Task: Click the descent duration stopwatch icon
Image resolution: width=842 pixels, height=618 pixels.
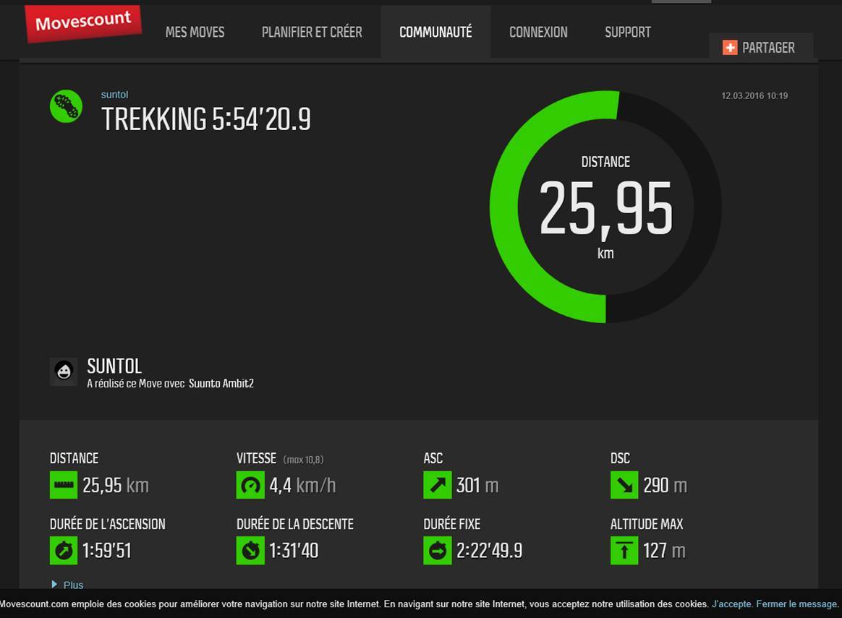Action: coord(250,551)
